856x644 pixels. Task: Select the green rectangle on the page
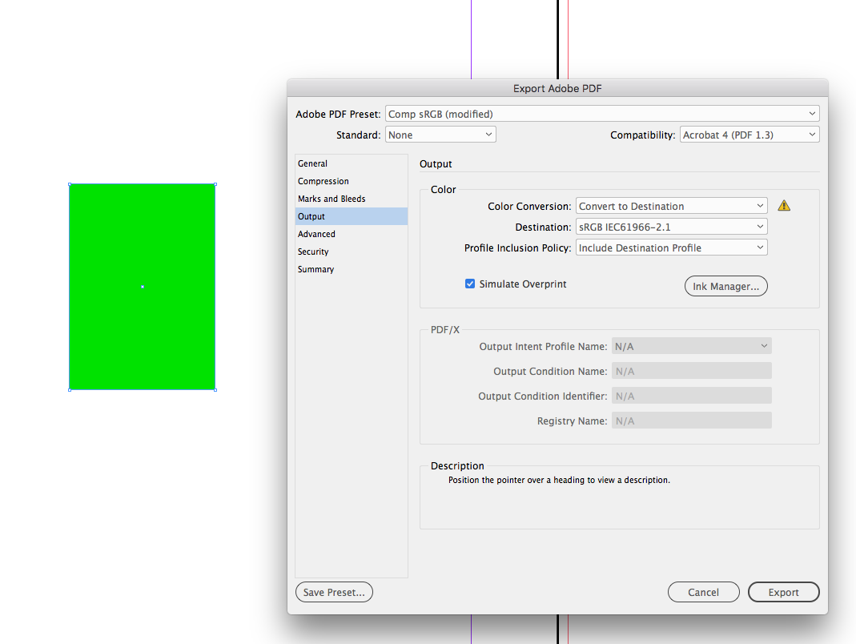coord(142,286)
